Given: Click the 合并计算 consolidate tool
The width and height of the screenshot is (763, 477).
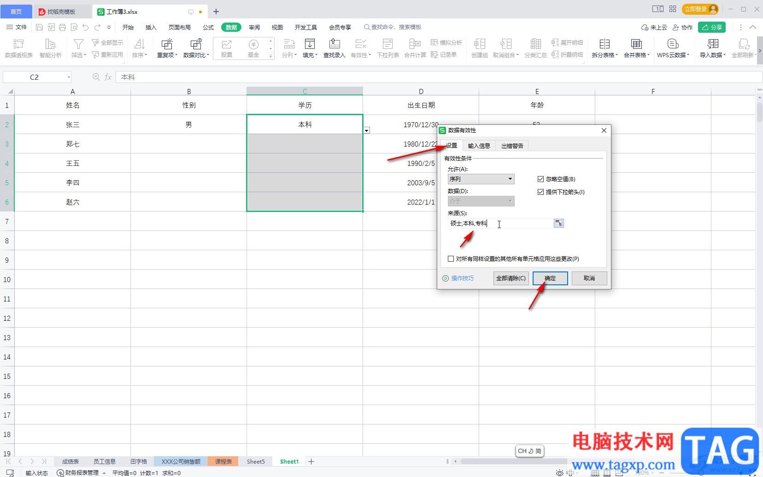Looking at the screenshot, I should click(x=415, y=48).
